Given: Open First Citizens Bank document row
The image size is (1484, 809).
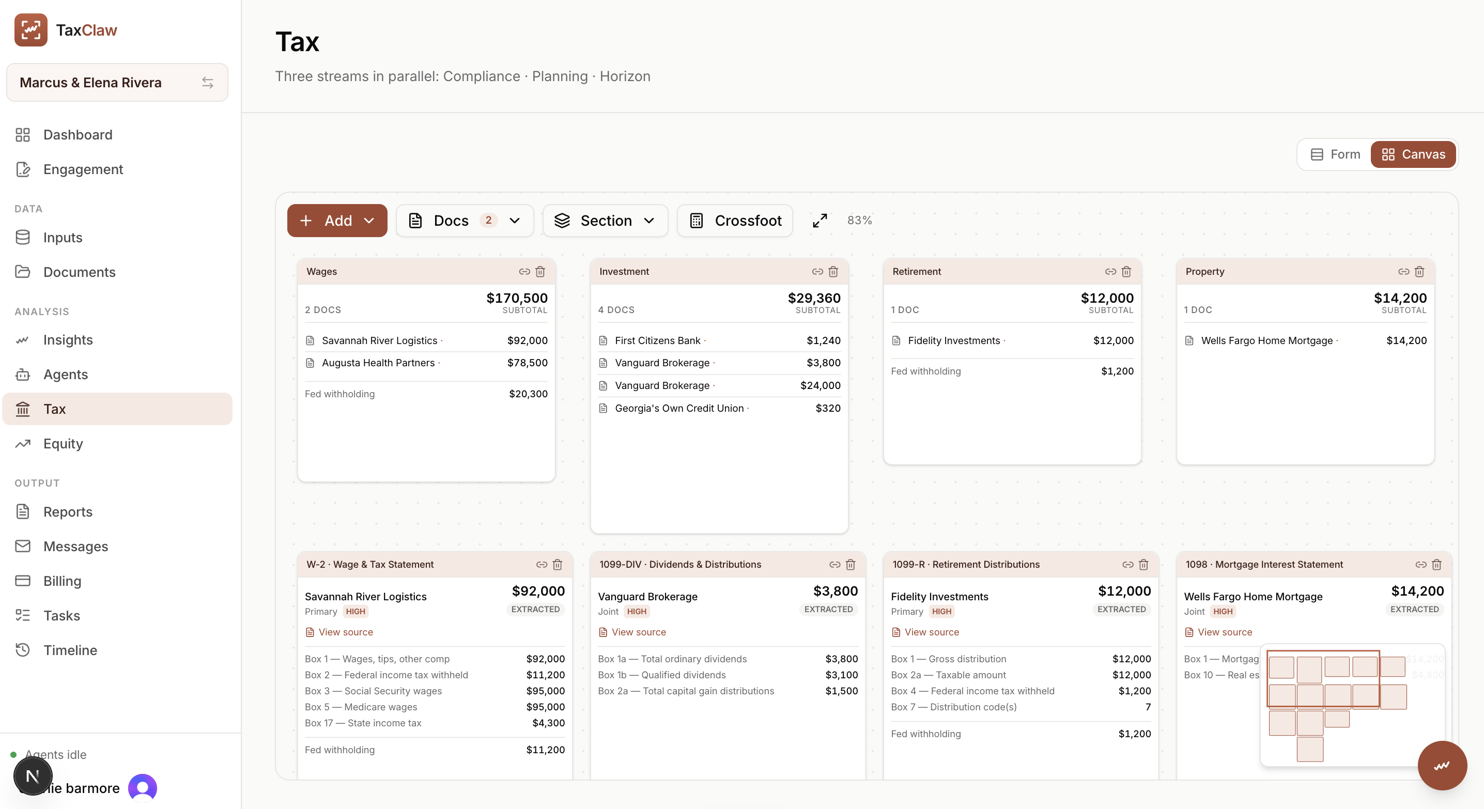Looking at the screenshot, I should (719, 340).
